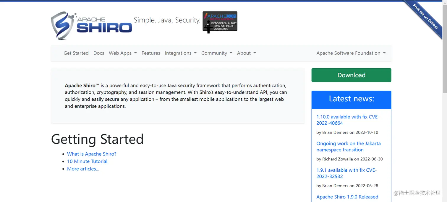Expand the Community dropdown menu

[217, 53]
